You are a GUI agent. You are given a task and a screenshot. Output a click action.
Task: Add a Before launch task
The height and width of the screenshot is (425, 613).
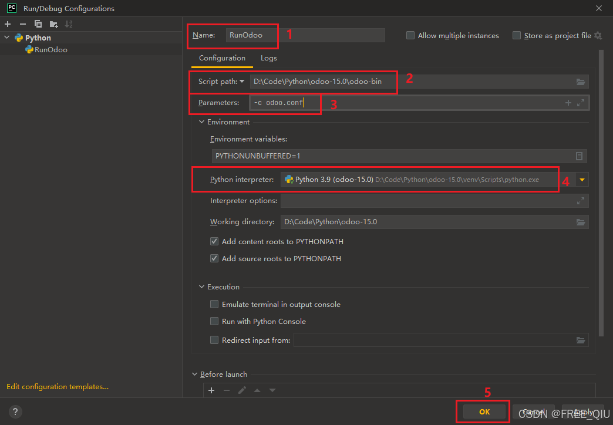(211, 390)
